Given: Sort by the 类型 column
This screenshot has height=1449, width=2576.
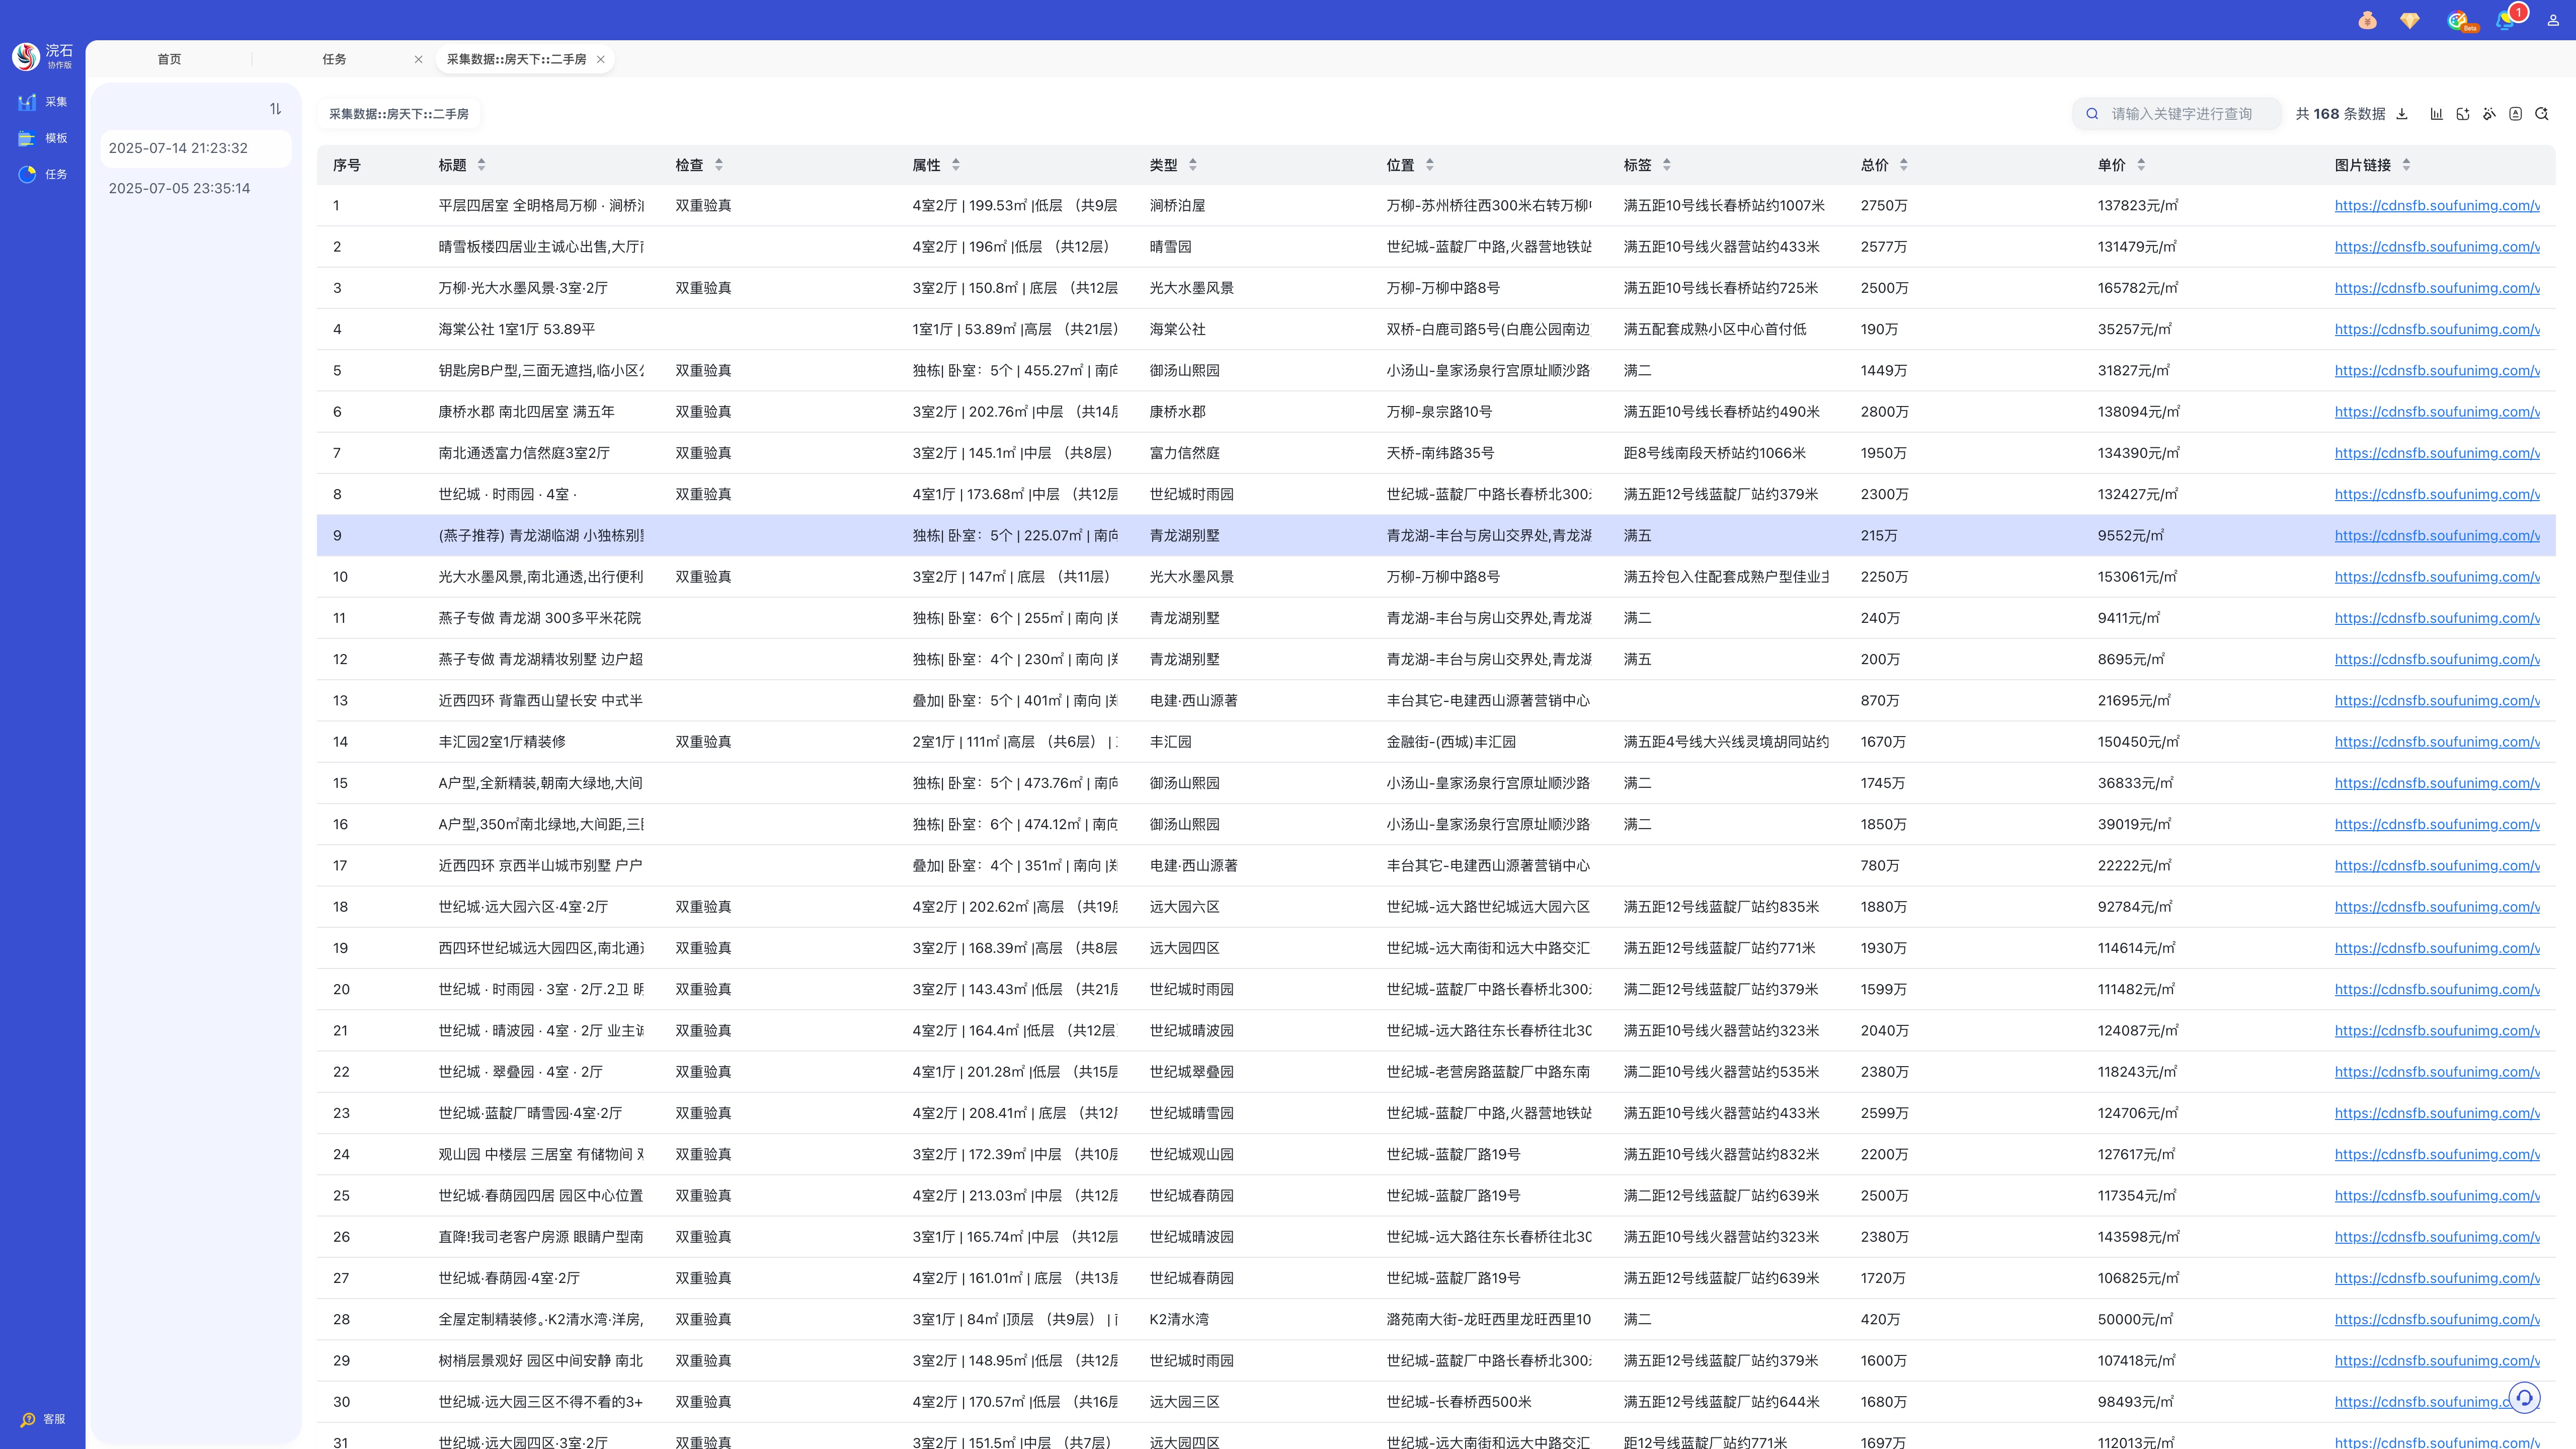Looking at the screenshot, I should coord(1192,165).
